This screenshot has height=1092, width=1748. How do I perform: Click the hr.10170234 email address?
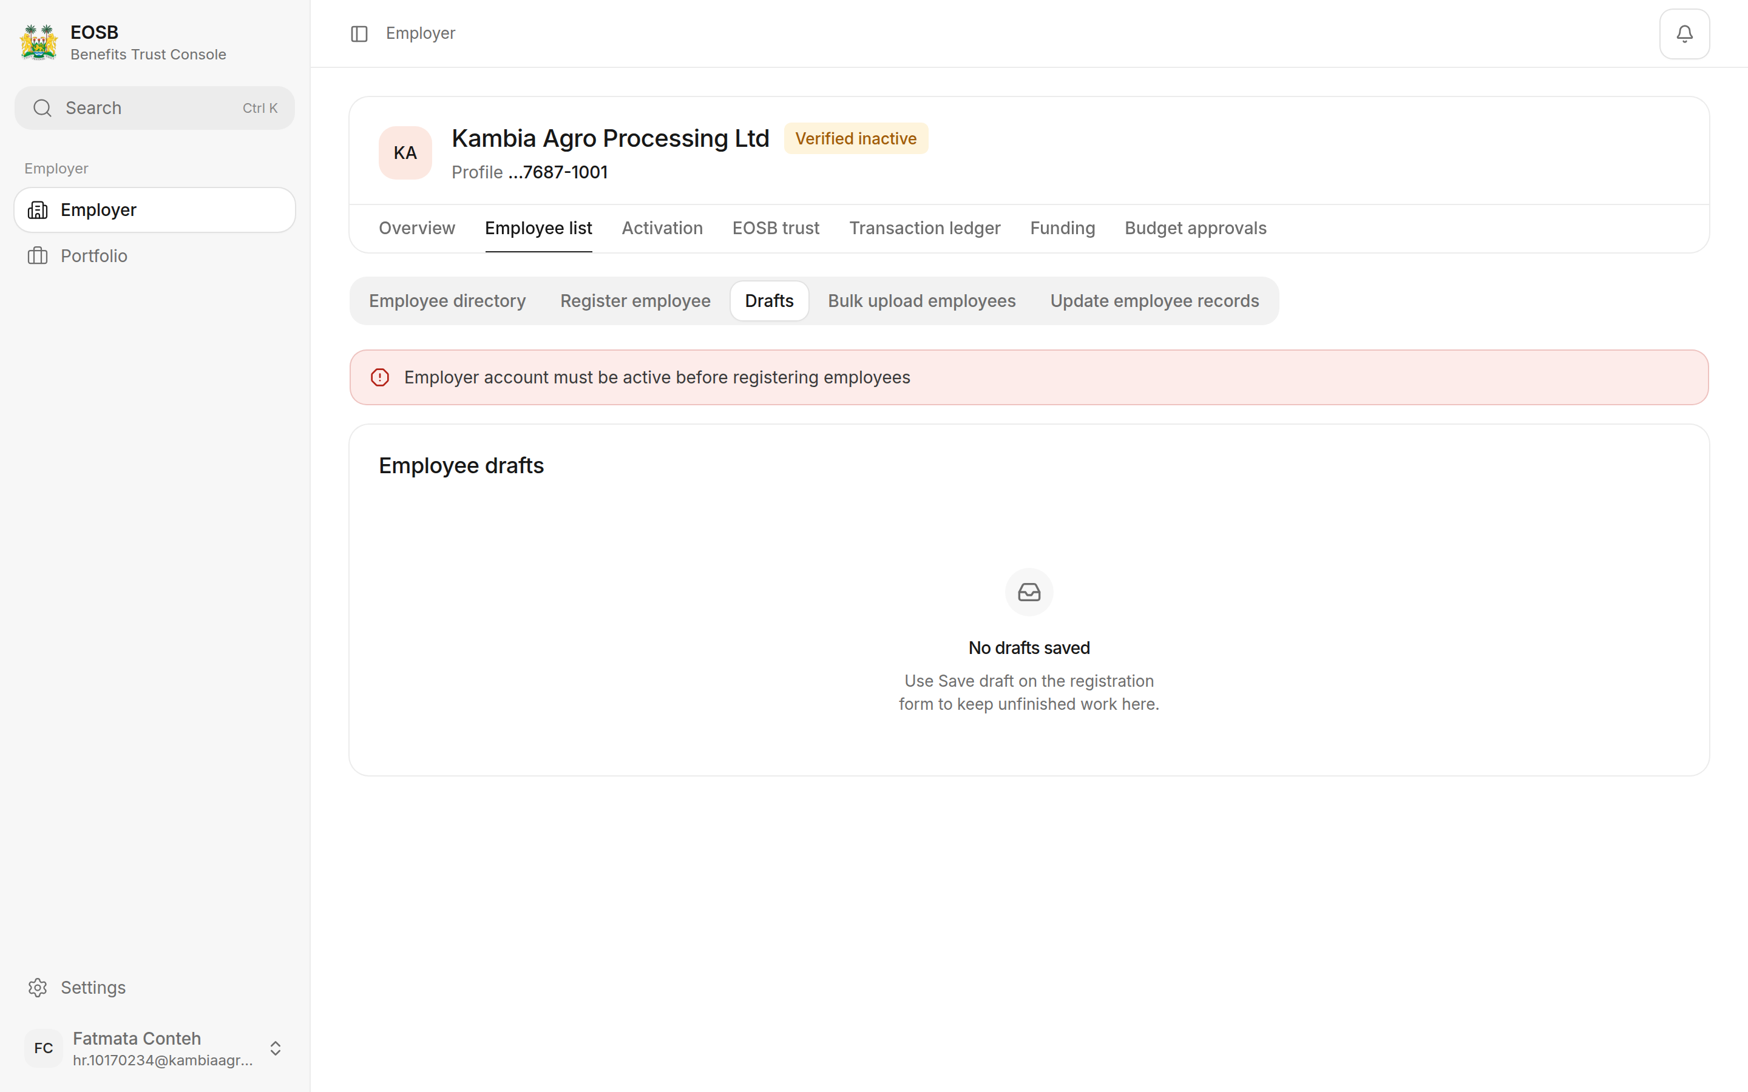coord(163,1060)
